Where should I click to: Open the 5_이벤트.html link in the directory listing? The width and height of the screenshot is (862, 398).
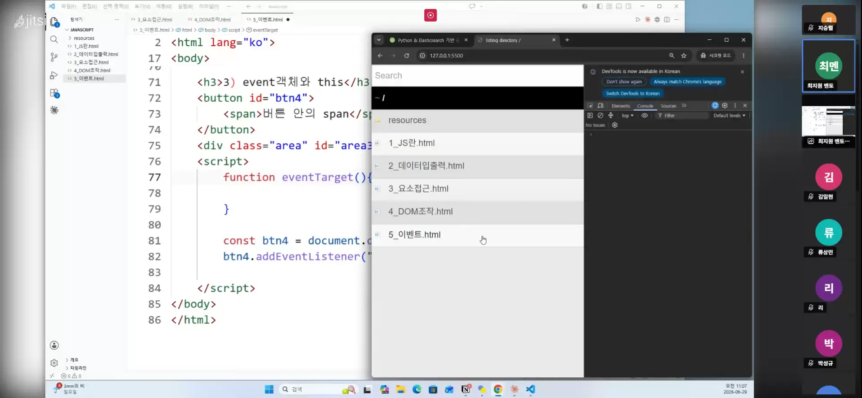[414, 235]
